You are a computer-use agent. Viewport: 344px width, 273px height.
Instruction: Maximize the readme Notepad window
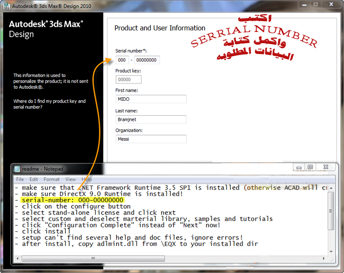click(310, 167)
